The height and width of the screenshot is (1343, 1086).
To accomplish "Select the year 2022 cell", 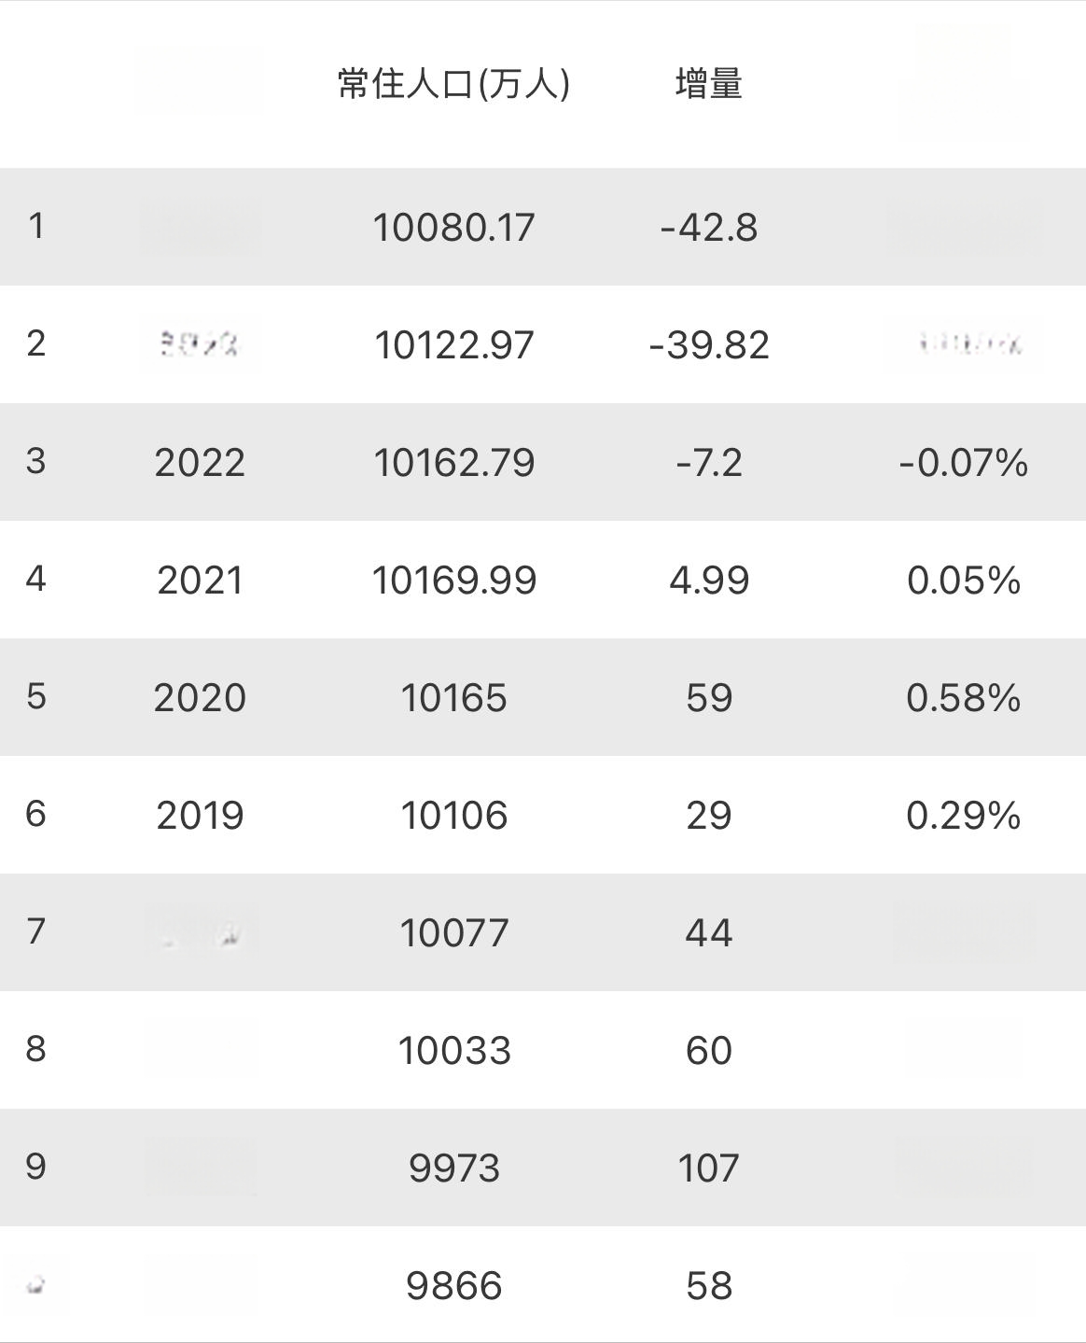I will pyautogui.click(x=200, y=462).
